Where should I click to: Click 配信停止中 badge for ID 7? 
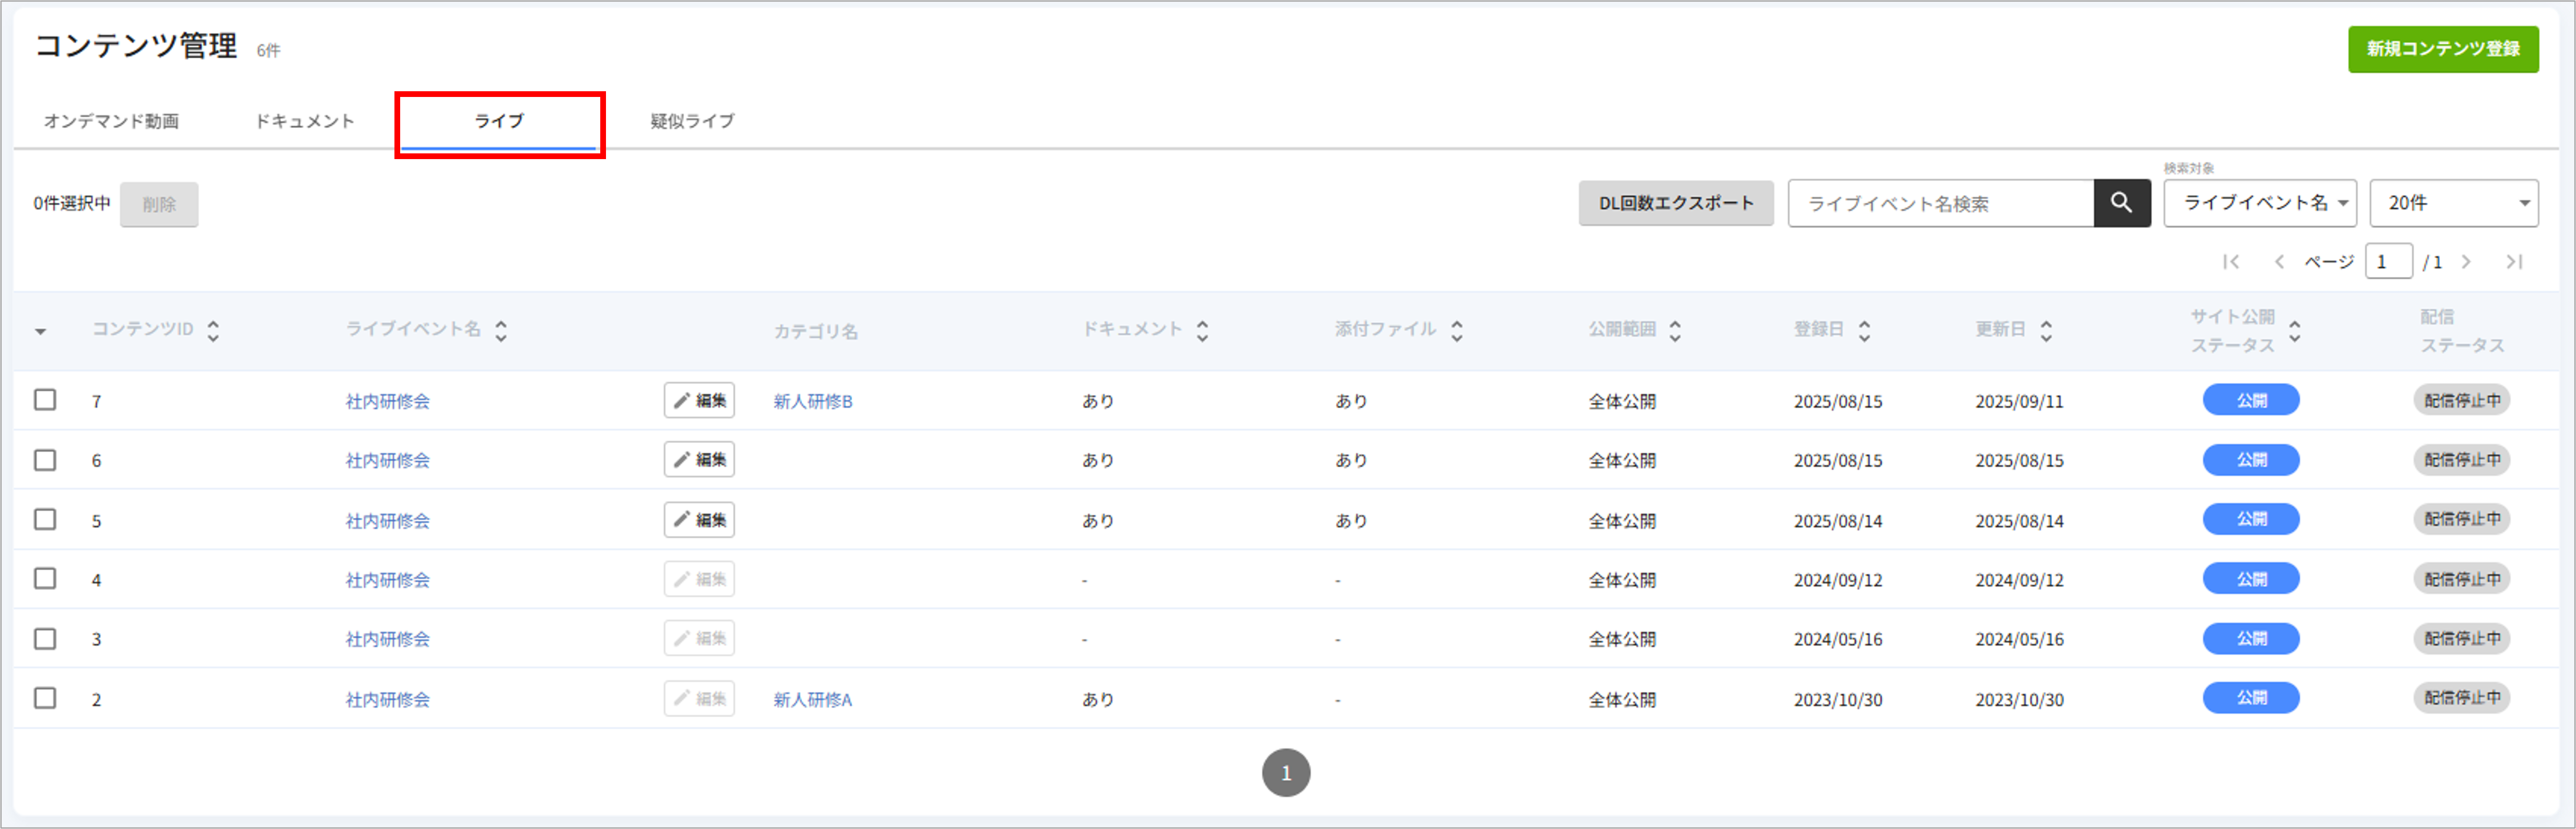click(x=2462, y=400)
